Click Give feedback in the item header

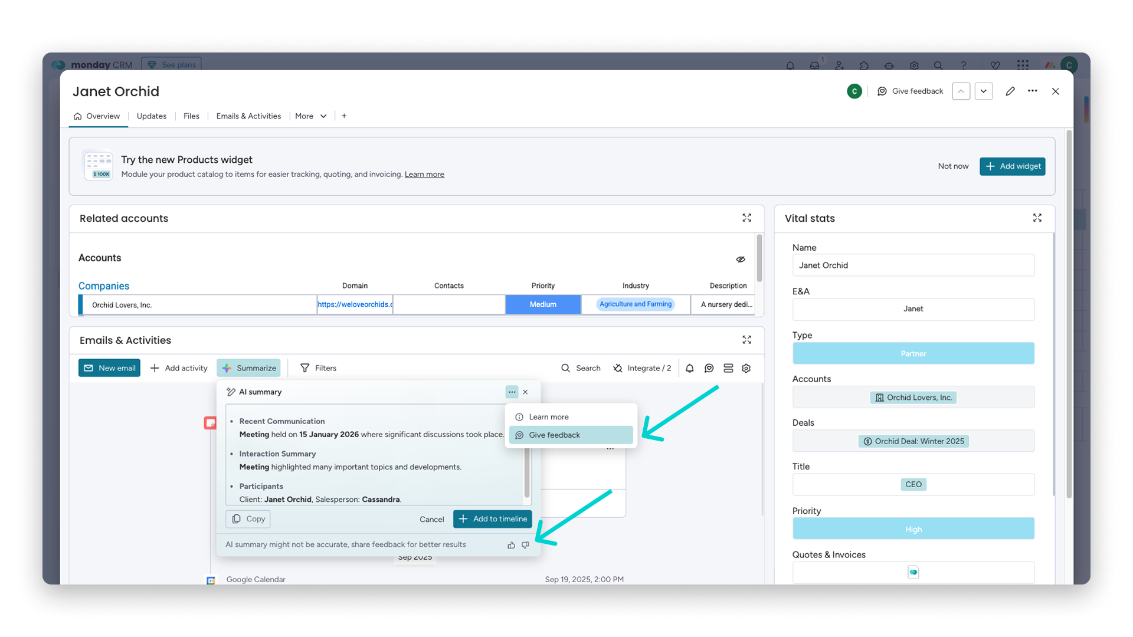click(x=911, y=91)
